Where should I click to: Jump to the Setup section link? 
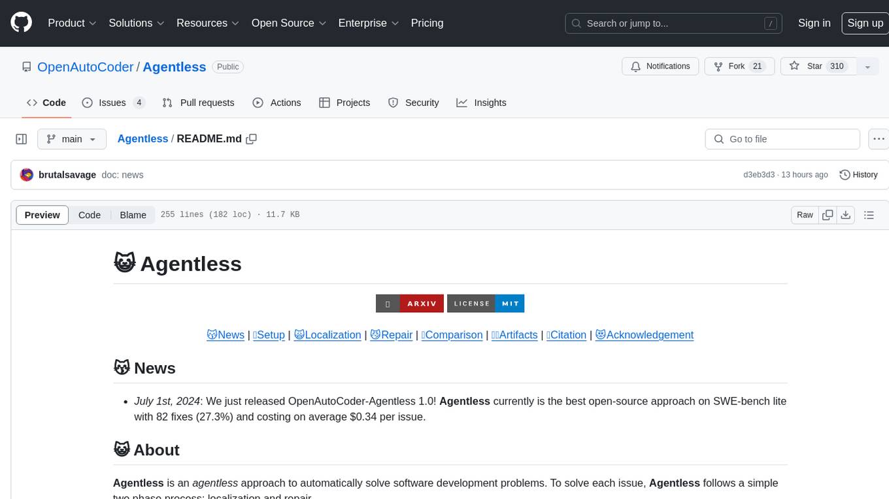tap(269, 335)
